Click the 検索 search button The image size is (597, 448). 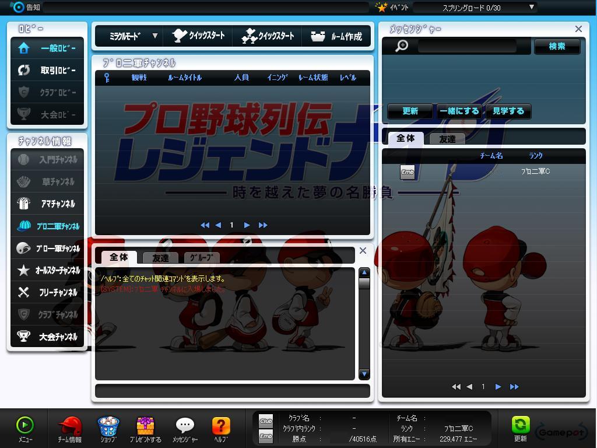click(557, 46)
